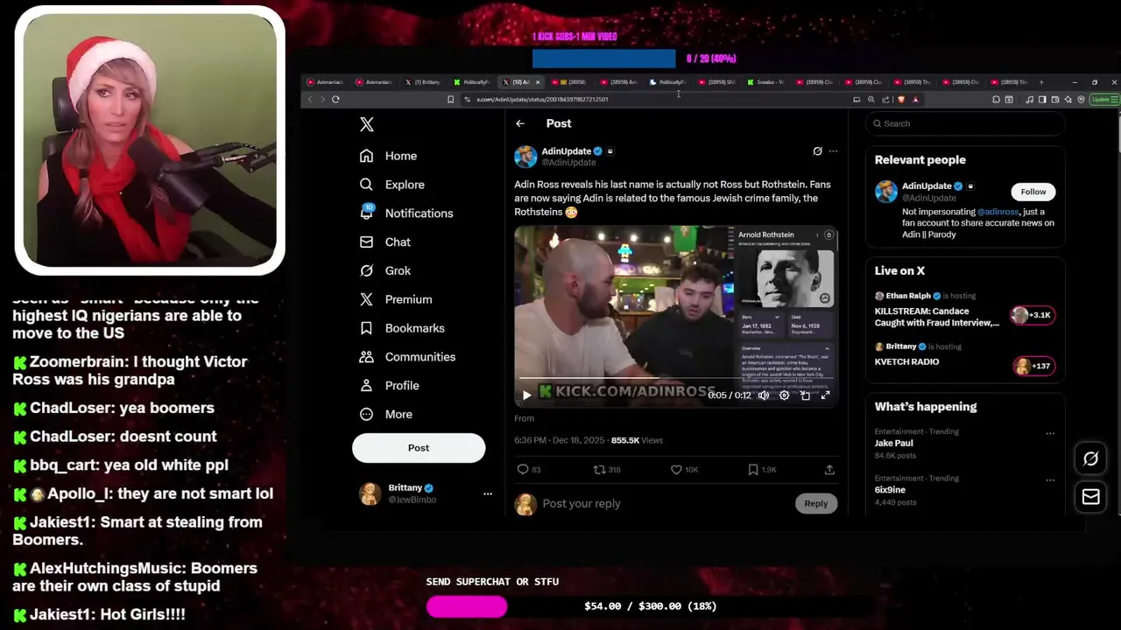Click the AdinUpdate author avatar
The width and height of the screenshot is (1121, 630).
(x=525, y=157)
